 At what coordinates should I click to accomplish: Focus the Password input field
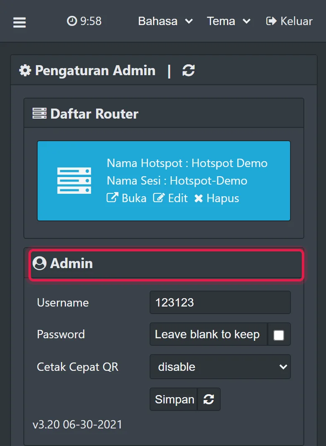(209, 334)
